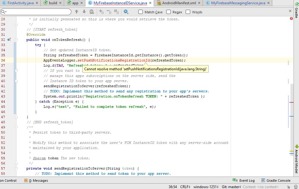This screenshot has height=189, width=299.
Task: Open Git: master branch menu
Action: (x=231, y=187)
